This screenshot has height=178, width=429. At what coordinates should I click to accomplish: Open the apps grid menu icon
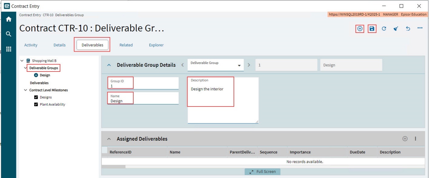9,49
